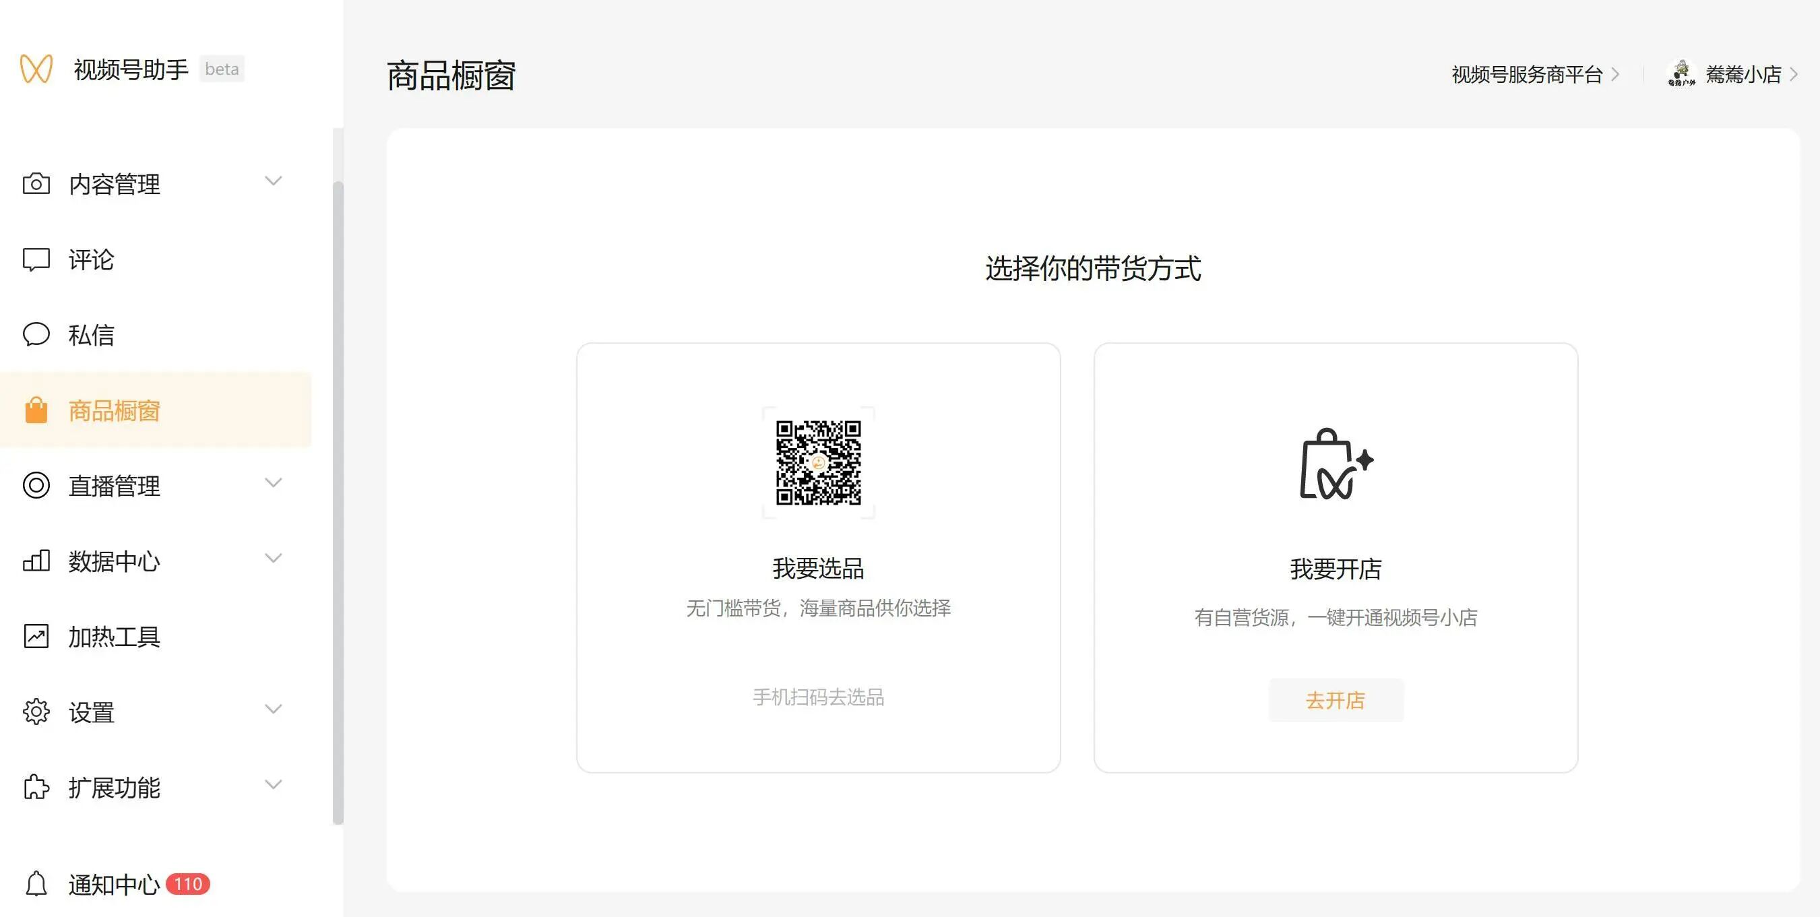Image resolution: width=1820 pixels, height=917 pixels.
Task: Open the 评论 menu entry
Action: [x=91, y=259]
